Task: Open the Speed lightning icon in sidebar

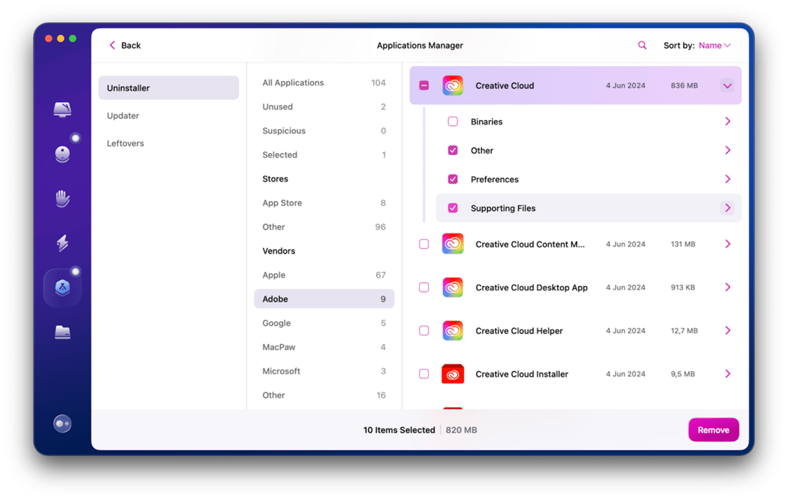Action: coord(62,243)
